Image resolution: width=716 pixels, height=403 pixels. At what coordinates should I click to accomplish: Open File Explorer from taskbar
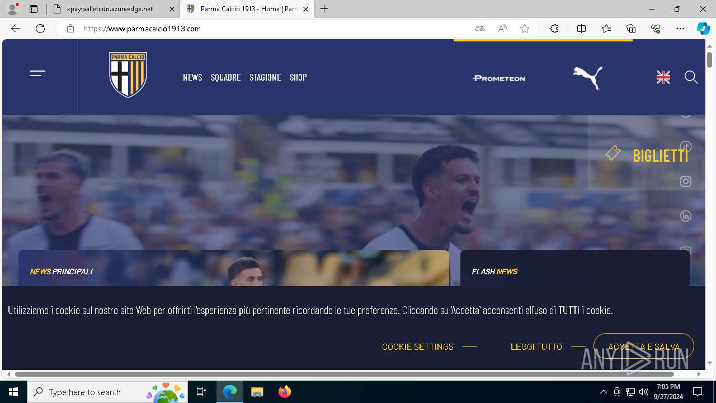coord(257,392)
